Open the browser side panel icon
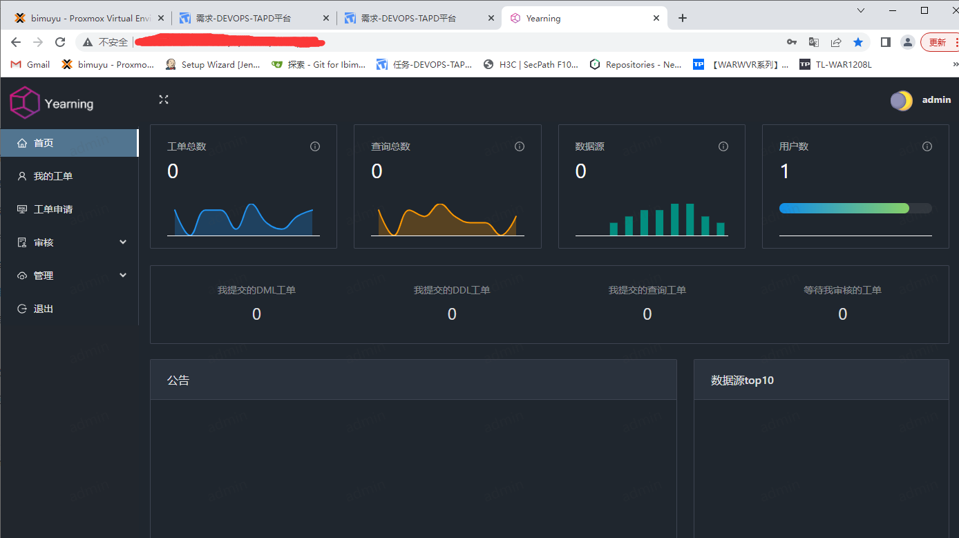The height and width of the screenshot is (538, 959). 885,42
